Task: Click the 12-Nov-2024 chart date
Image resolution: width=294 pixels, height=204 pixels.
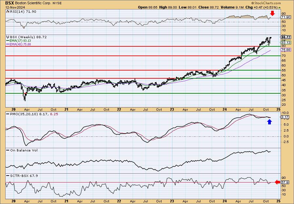Action: (x=14, y=7)
